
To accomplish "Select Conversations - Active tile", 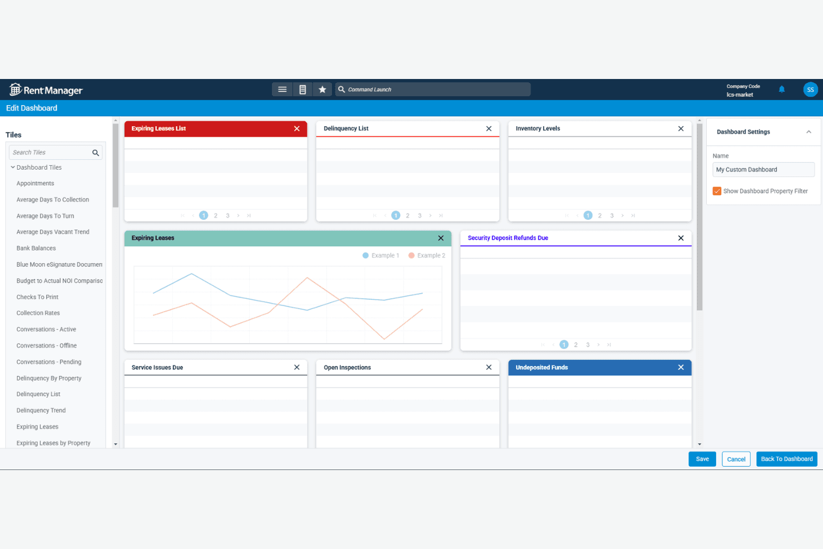I will click(46, 330).
